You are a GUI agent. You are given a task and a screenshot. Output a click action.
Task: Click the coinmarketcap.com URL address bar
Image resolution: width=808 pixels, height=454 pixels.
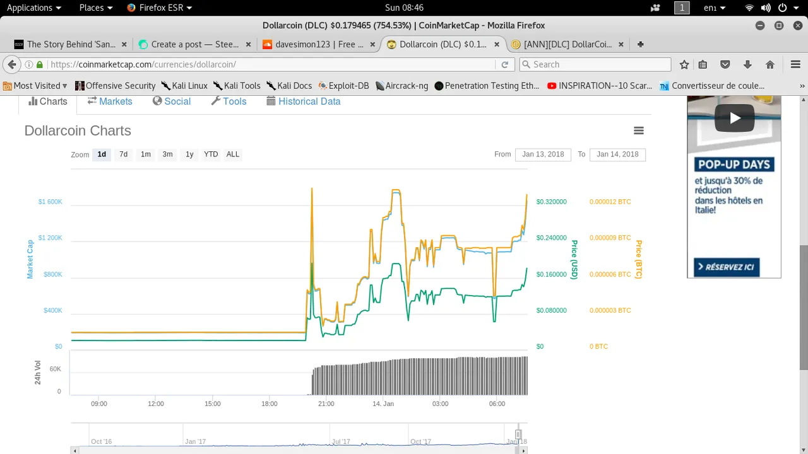(270, 64)
